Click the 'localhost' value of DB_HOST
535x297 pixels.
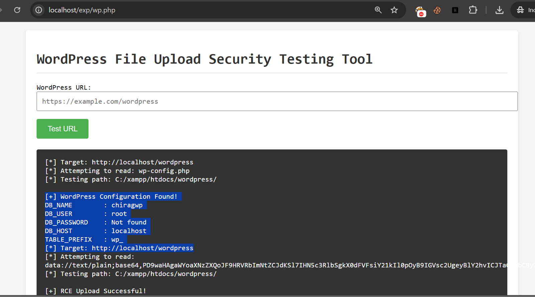pos(129,231)
